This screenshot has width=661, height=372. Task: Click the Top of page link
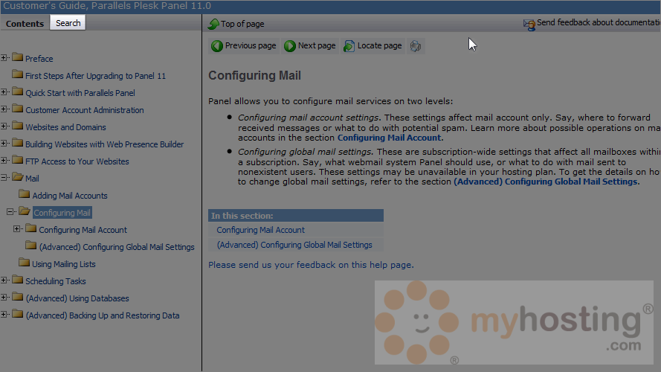pyautogui.click(x=242, y=24)
